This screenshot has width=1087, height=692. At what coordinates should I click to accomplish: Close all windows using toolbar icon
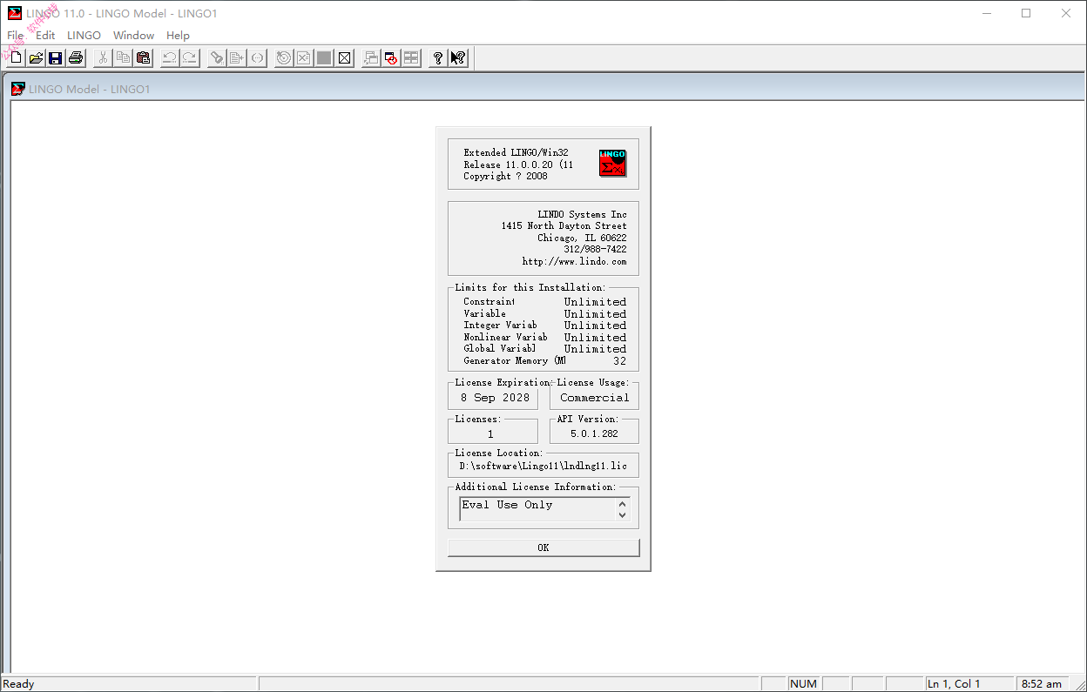point(391,58)
